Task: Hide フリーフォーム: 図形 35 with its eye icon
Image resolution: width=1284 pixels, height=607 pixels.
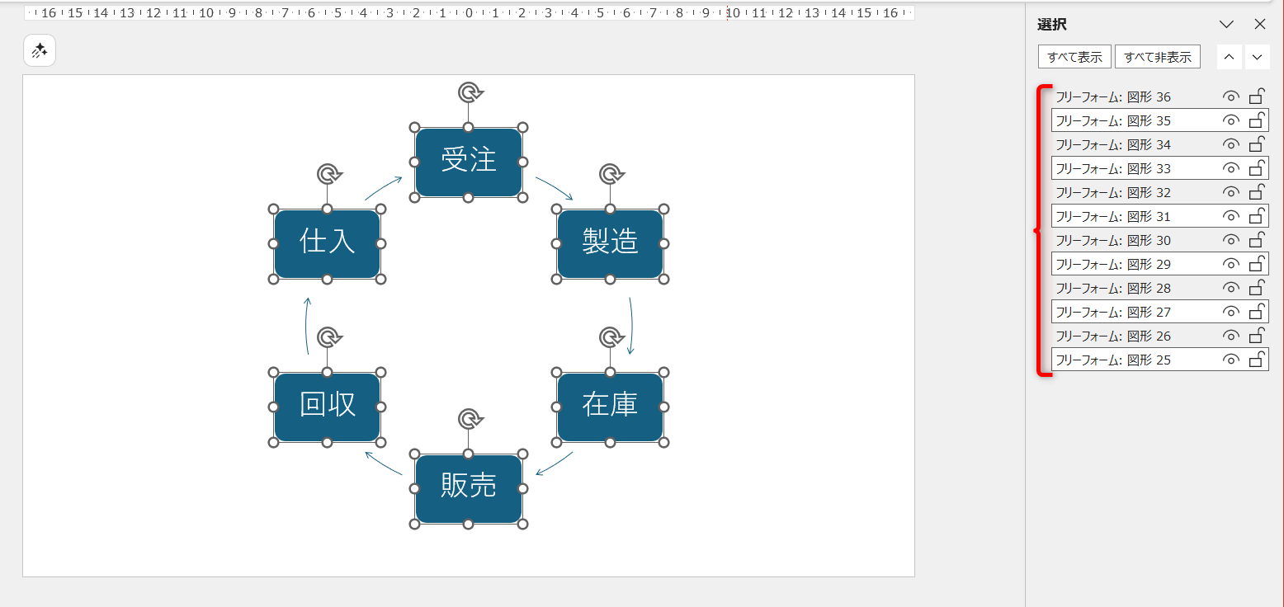Action: (1230, 121)
